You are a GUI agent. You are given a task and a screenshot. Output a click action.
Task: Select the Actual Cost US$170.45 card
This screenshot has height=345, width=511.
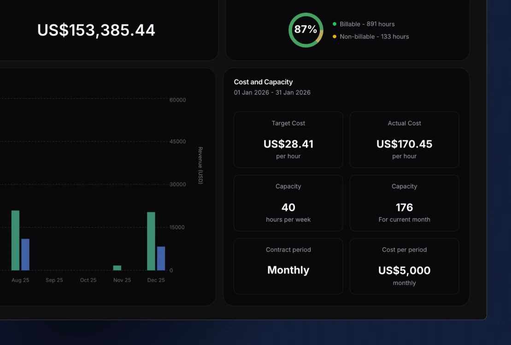404,139
